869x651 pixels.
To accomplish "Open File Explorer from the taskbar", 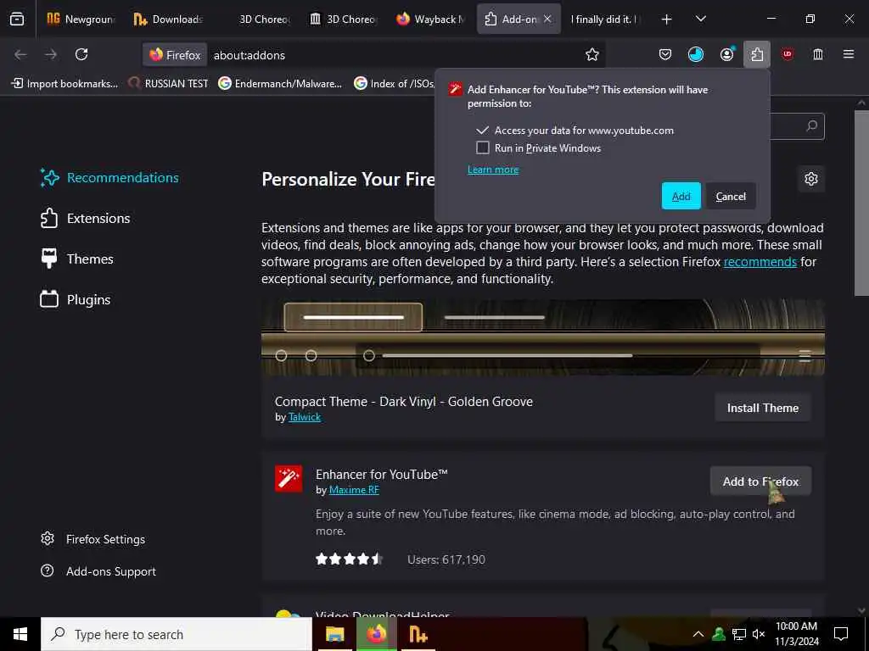I will click(x=334, y=634).
